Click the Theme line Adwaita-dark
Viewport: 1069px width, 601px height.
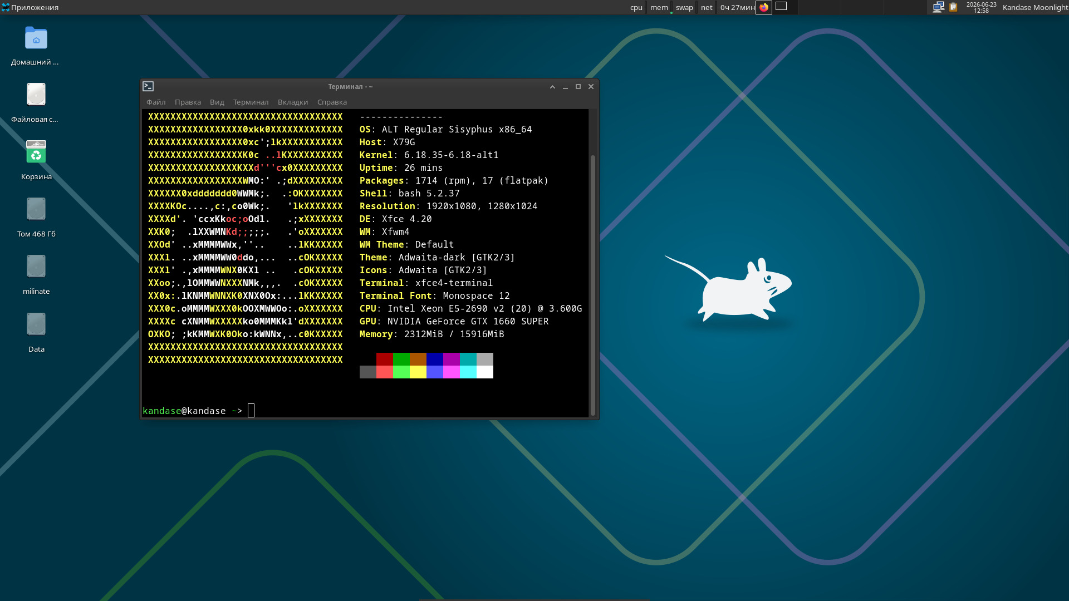coord(437,257)
